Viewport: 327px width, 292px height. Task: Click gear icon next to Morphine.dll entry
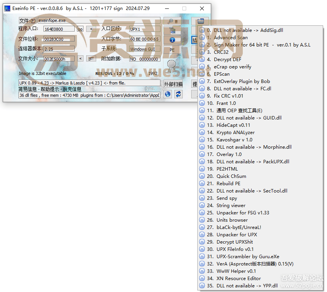202,147
